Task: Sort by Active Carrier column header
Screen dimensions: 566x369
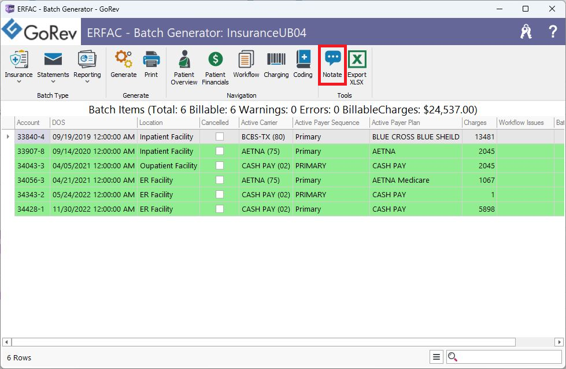Action: click(x=266, y=123)
